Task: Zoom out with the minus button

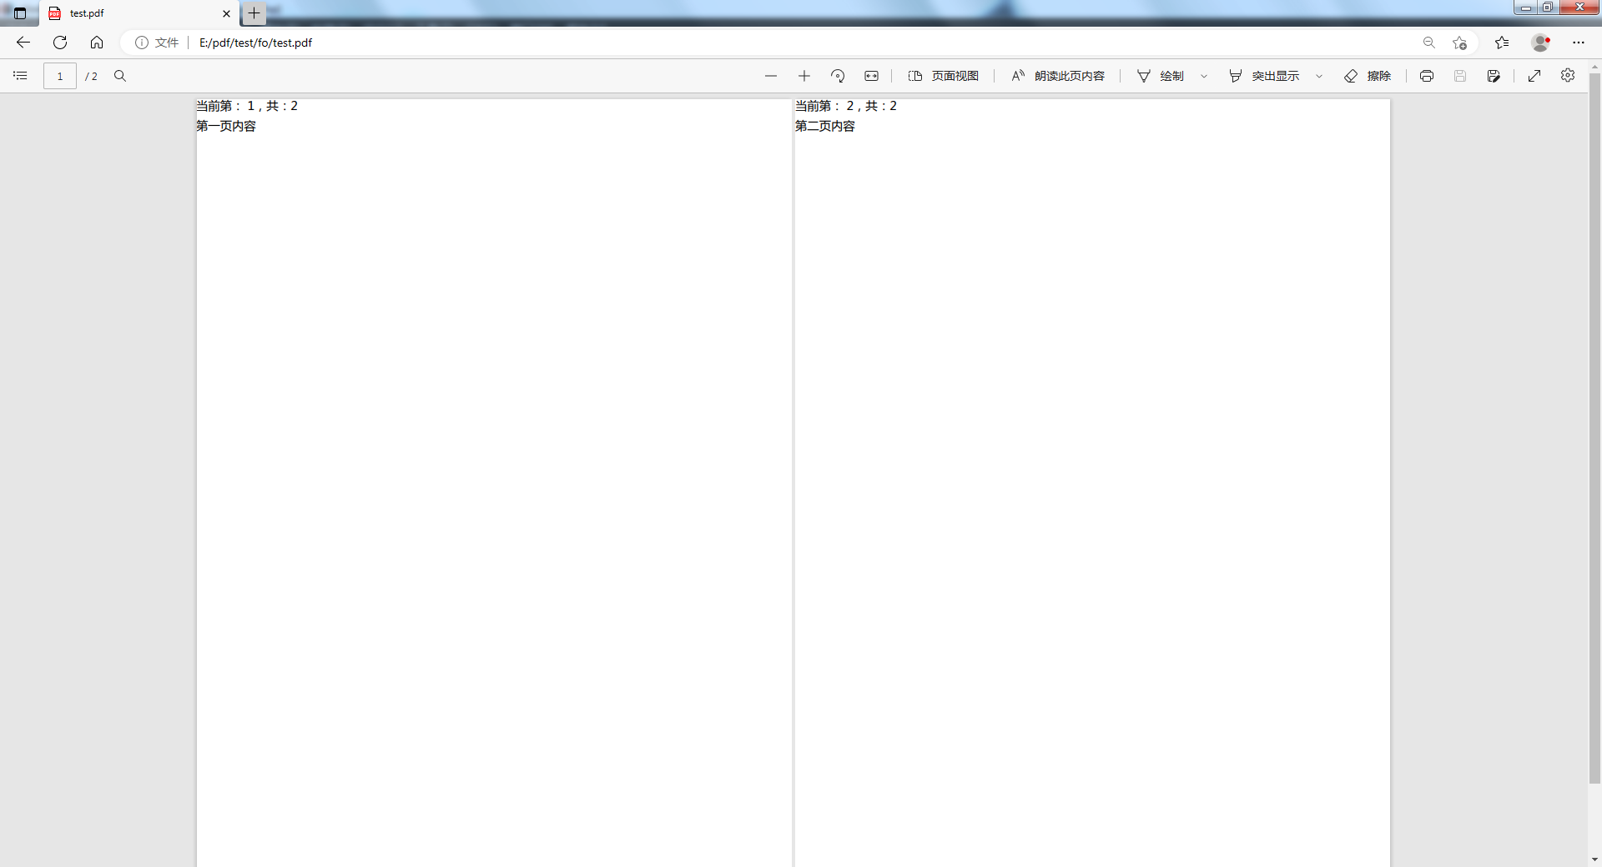Action: (771, 76)
